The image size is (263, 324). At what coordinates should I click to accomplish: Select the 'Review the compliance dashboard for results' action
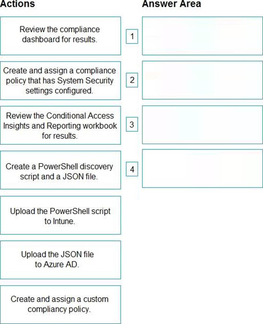pyautogui.click(x=60, y=35)
